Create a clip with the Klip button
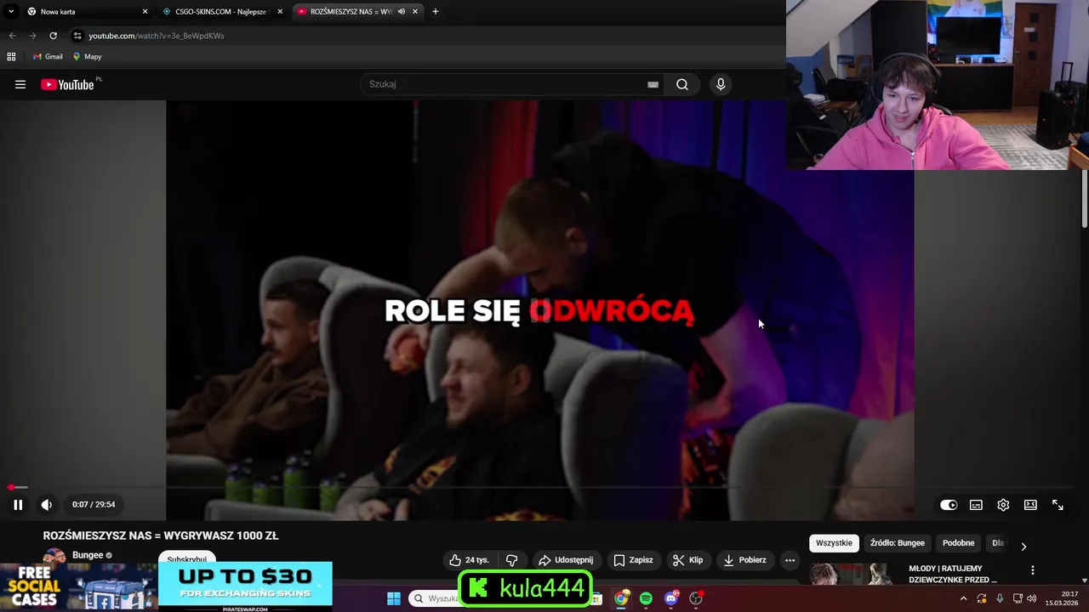1089x612 pixels. pyautogui.click(x=687, y=560)
